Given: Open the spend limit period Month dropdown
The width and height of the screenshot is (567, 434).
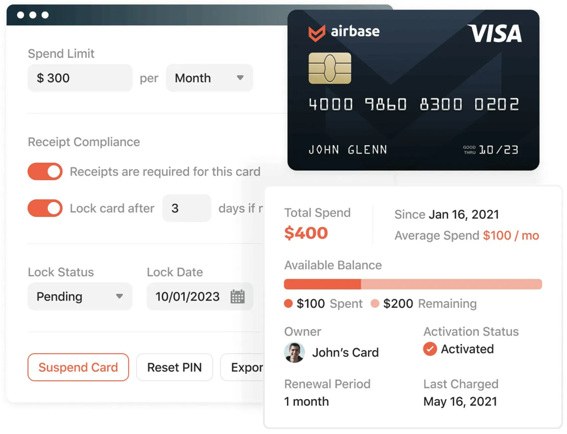Looking at the screenshot, I should coord(209,78).
